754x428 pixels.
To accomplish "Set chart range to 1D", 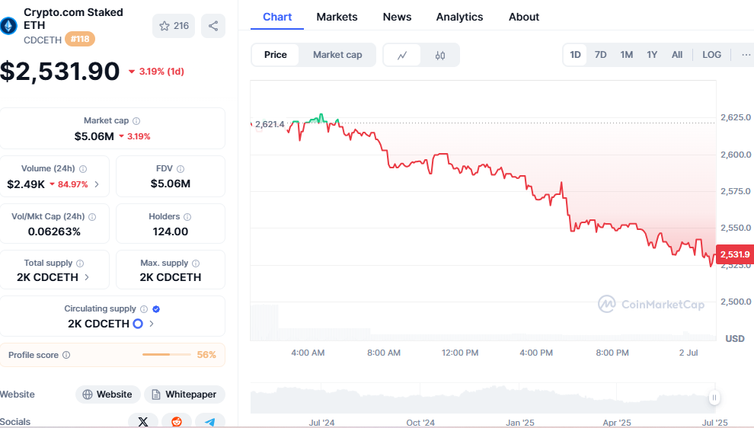I will [x=575, y=55].
